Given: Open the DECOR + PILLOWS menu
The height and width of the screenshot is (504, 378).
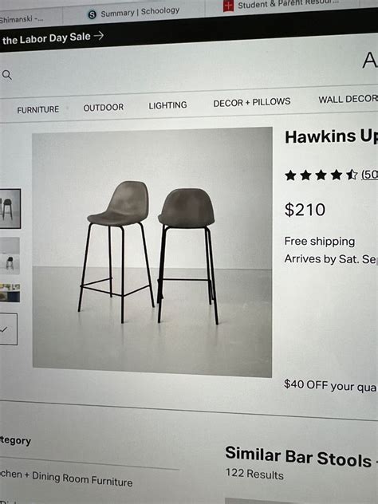Looking at the screenshot, I should [x=252, y=102].
